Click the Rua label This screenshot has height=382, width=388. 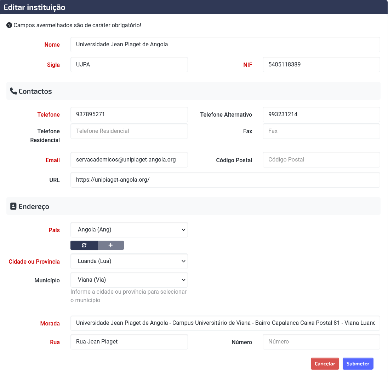click(x=55, y=342)
